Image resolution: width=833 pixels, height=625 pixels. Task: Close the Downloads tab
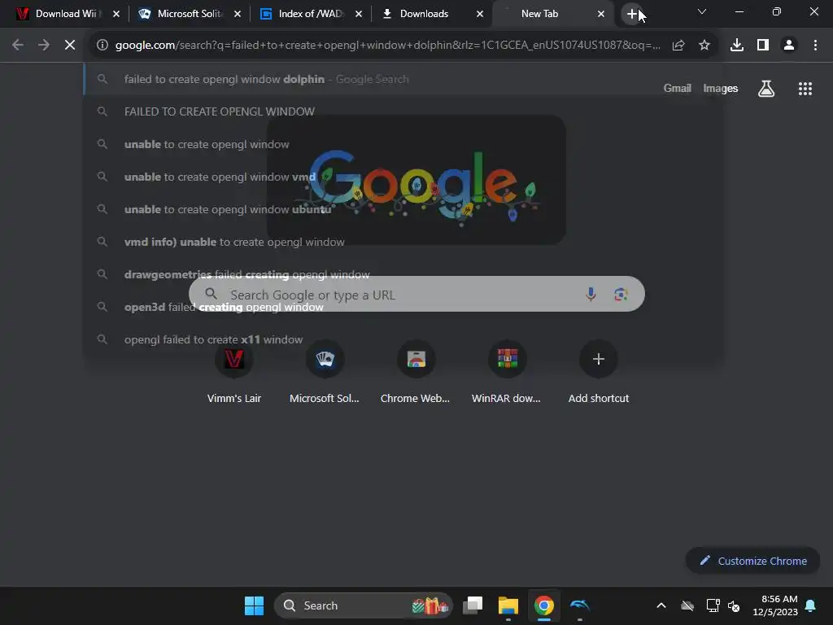480,14
